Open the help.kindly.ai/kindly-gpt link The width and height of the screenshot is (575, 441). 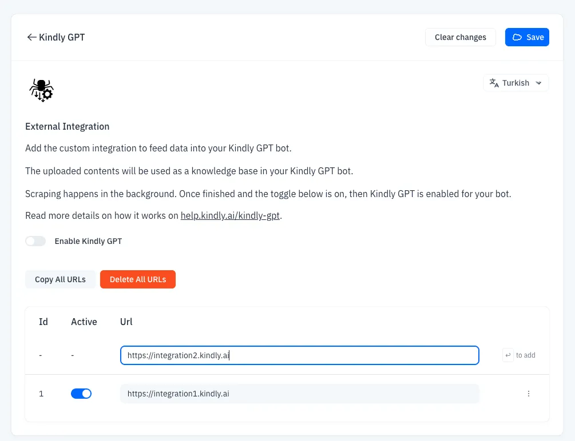pyautogui.click(x=230, y=215)
